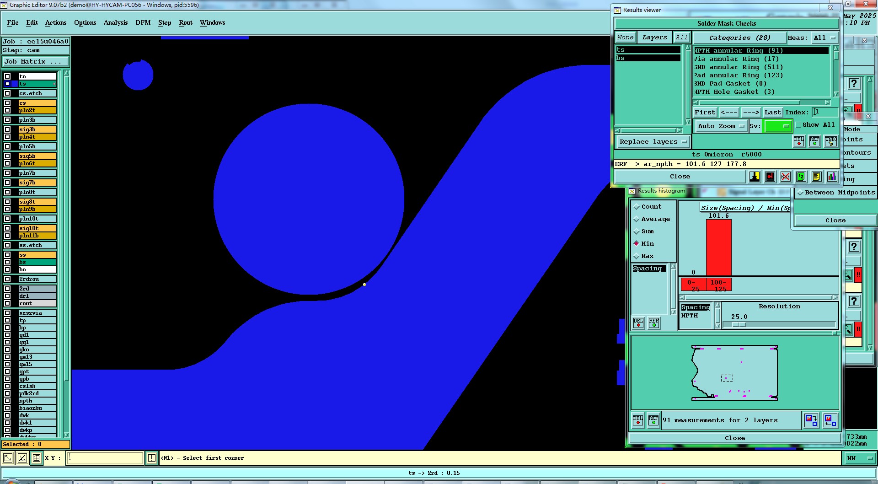The image size is (878, 484).
Task: Click the First result button
Action: [705, 113]
